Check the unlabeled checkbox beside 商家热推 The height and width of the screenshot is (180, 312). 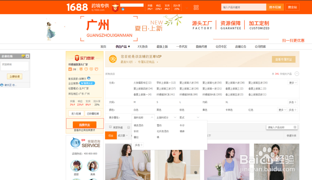129,127
